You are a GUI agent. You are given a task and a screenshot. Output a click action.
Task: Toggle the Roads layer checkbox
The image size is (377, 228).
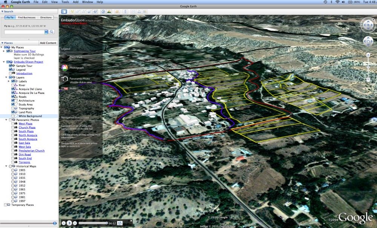point(13,97)
